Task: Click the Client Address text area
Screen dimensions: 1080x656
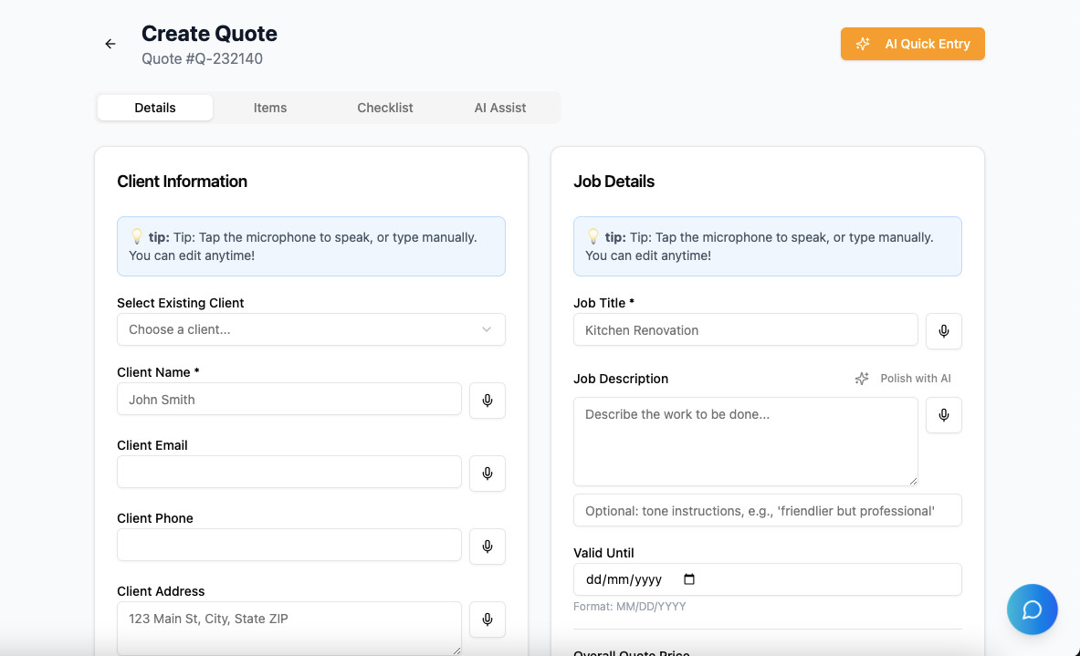Action: (289, 628)
